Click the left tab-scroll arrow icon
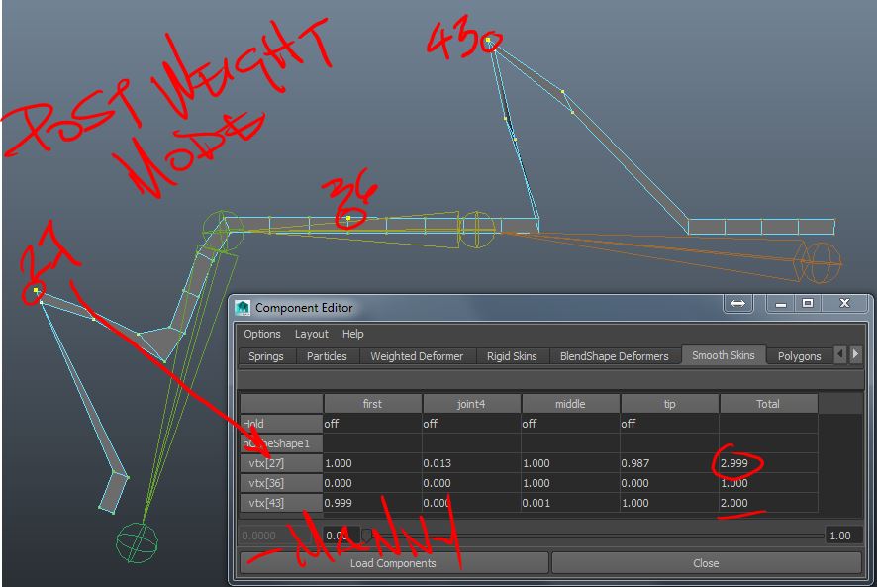The height and width of the screenshot is (587, 877). (840, 354)
